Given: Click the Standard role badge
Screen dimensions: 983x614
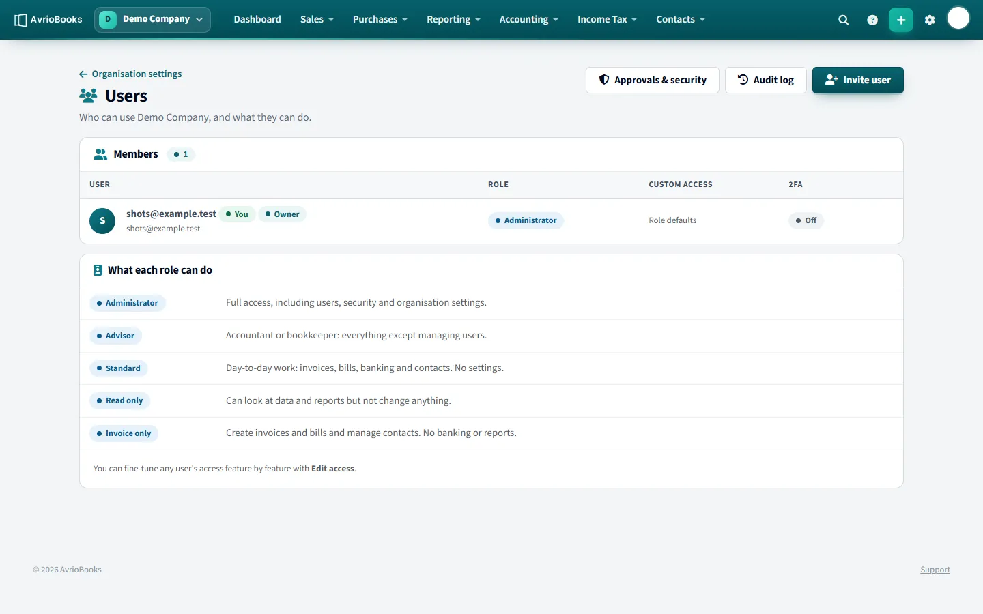Looking at the screenshot, I should point(119,368).
